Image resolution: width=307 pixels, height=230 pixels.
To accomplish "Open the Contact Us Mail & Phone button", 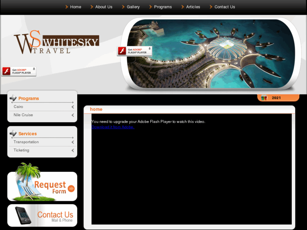I will click(42, 216).
